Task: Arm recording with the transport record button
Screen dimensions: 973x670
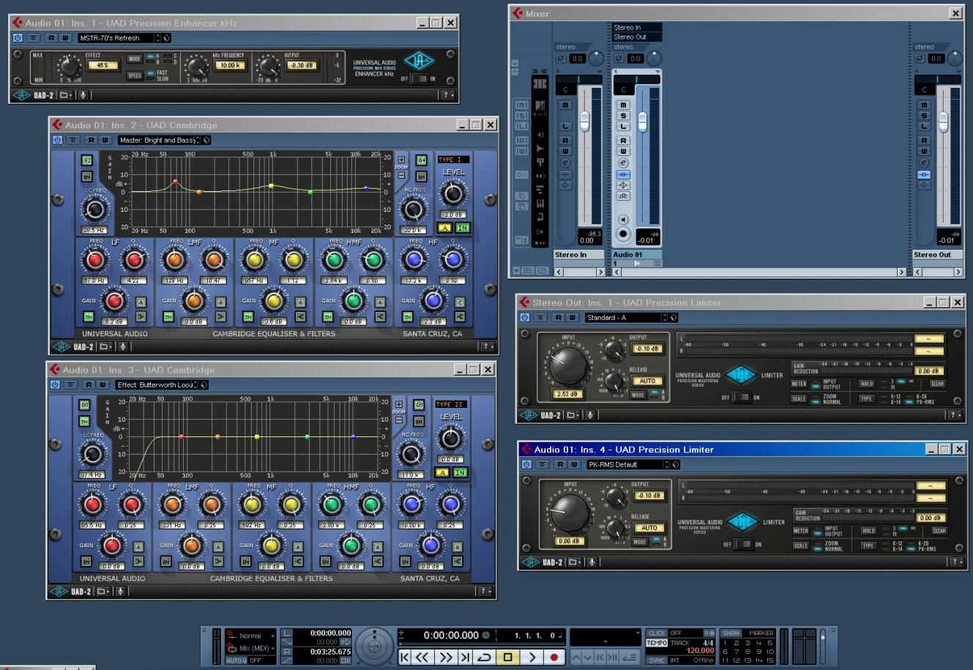Action: click(554, 657)
